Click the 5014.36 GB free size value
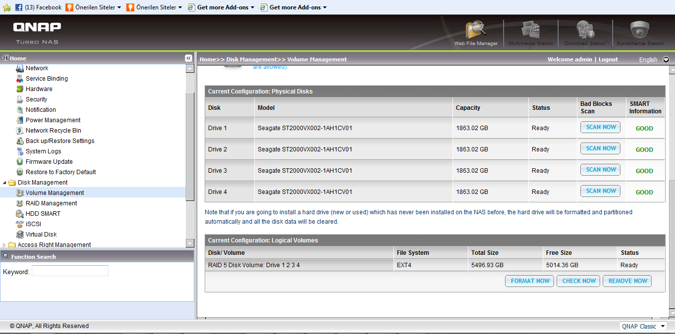Viewport: 675px width, 334px height. pyautogui.click(x=562, y=265)
